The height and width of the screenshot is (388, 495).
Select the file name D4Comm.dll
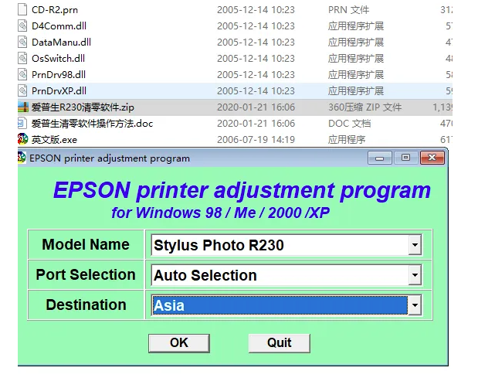click(x=59, y=26)
